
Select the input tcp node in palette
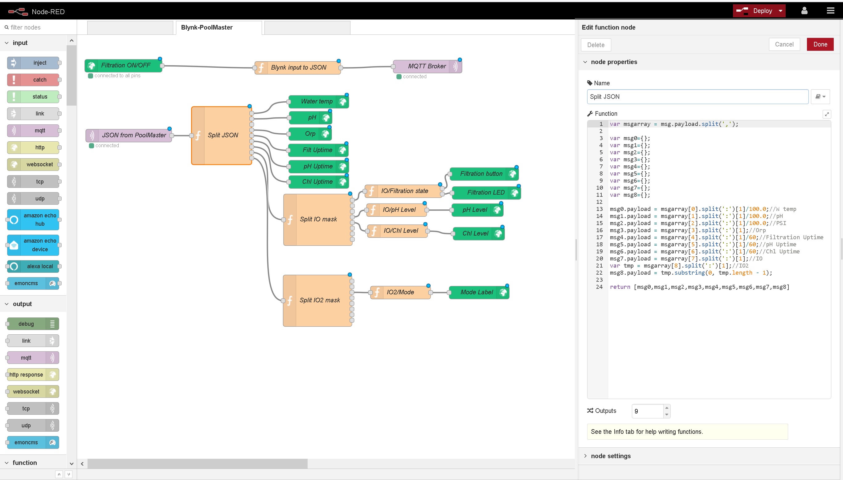(x=33, y=181)
